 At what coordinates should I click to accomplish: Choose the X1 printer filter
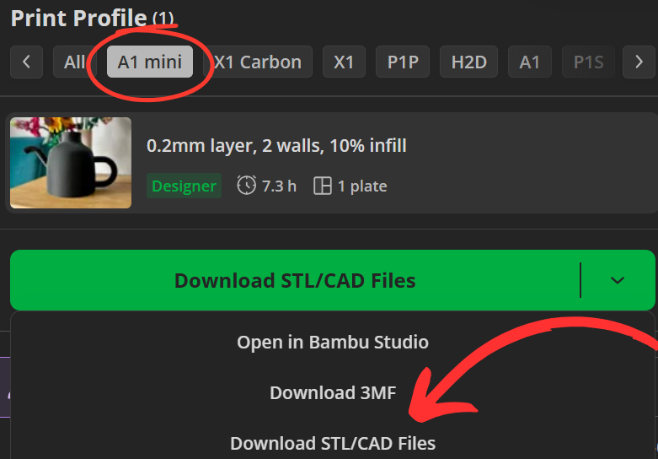pyautogui.click(x=344, y=62)
